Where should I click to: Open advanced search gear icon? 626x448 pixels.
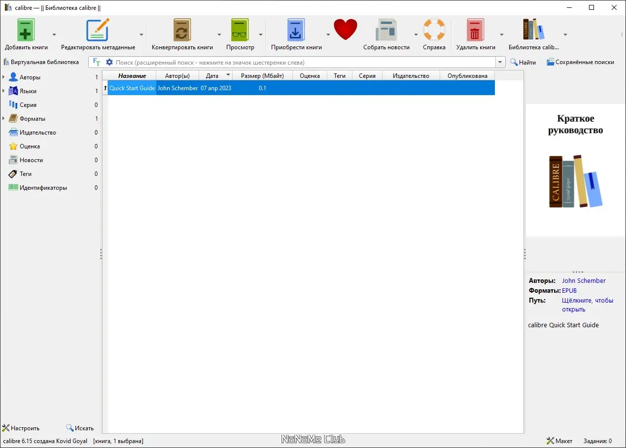click(109, 62)
